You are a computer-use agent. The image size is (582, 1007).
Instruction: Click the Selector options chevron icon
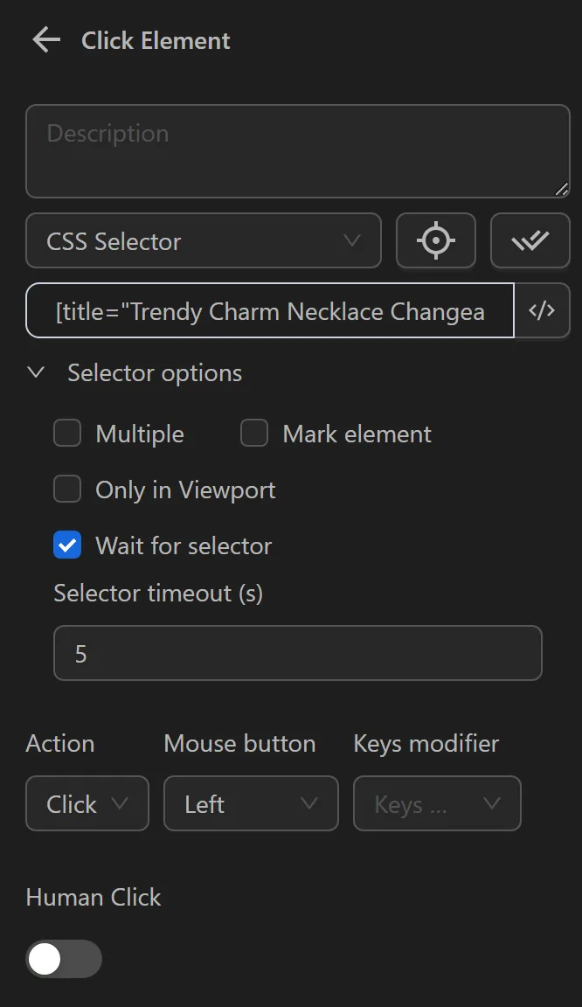click(36, 372)
